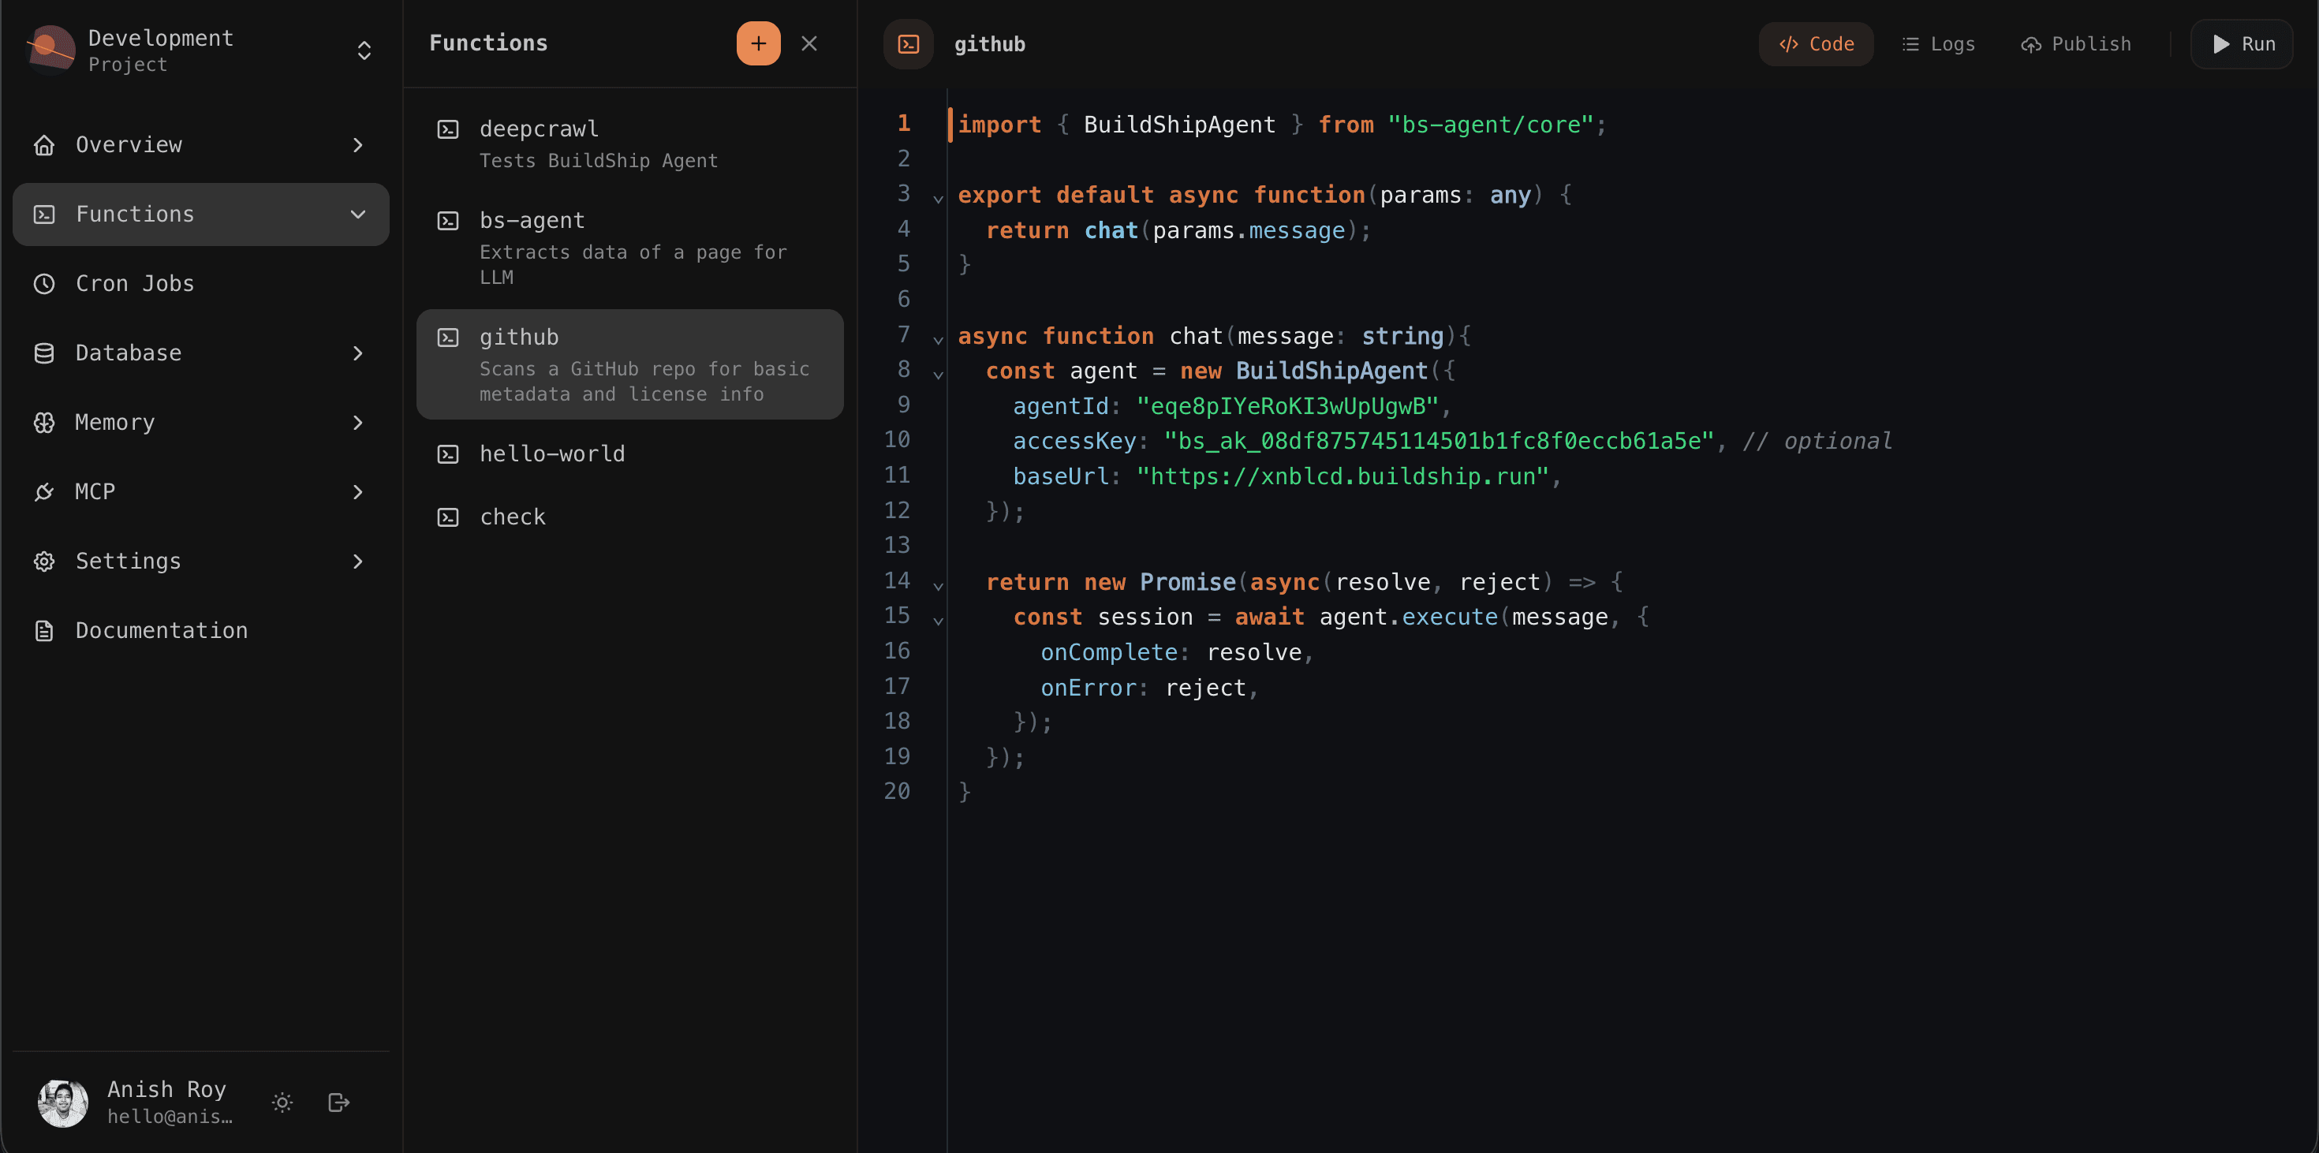
Task: Run the github function
Action: click(x=2242, y=43)
